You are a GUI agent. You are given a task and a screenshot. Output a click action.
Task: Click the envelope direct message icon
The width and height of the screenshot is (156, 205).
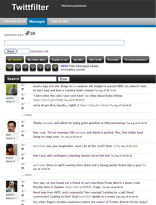point(33,34)
